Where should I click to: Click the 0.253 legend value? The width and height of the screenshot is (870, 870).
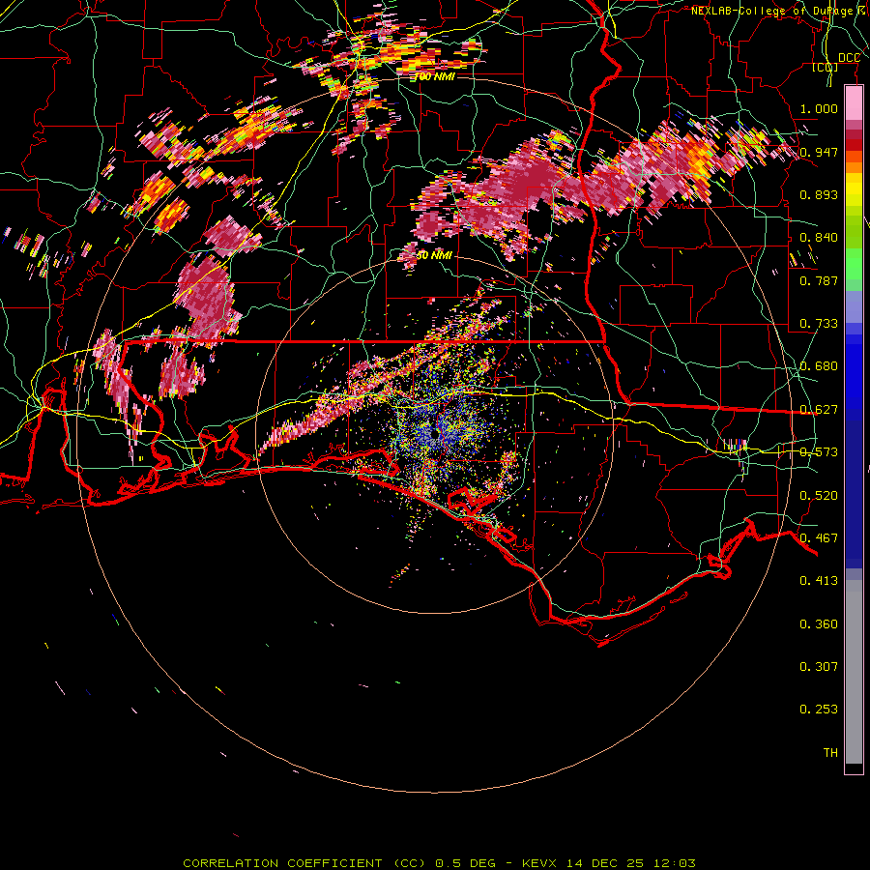tap(819, 710)
